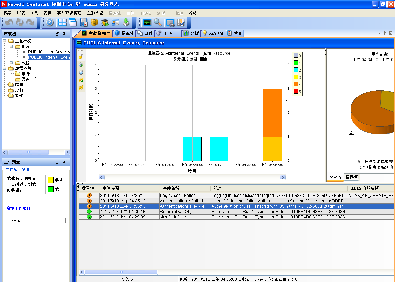Open the tab list dropdown icon
The image size is (395, 282).
391,33
